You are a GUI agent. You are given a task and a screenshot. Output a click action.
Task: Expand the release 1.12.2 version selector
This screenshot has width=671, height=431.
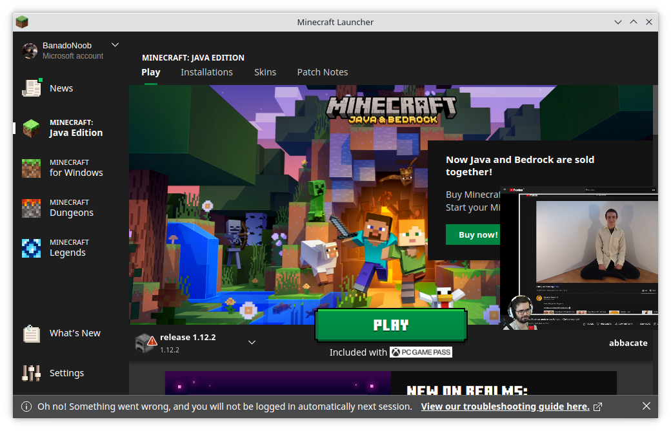(252, 342)
